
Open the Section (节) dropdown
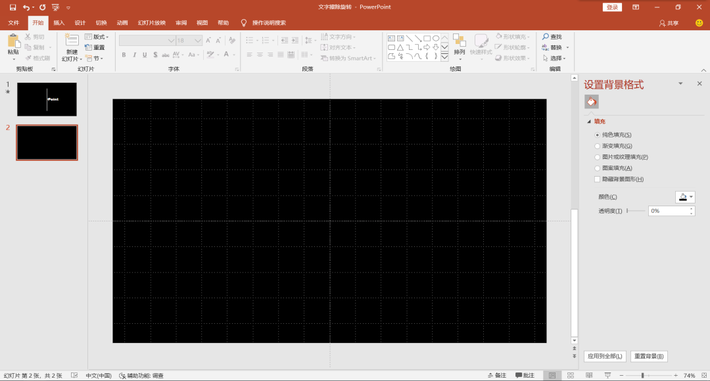tap(95, 58)
